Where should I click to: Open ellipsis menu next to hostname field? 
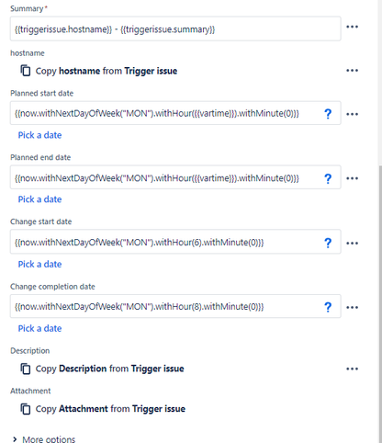pyautogui.click(x=352, y=71)
